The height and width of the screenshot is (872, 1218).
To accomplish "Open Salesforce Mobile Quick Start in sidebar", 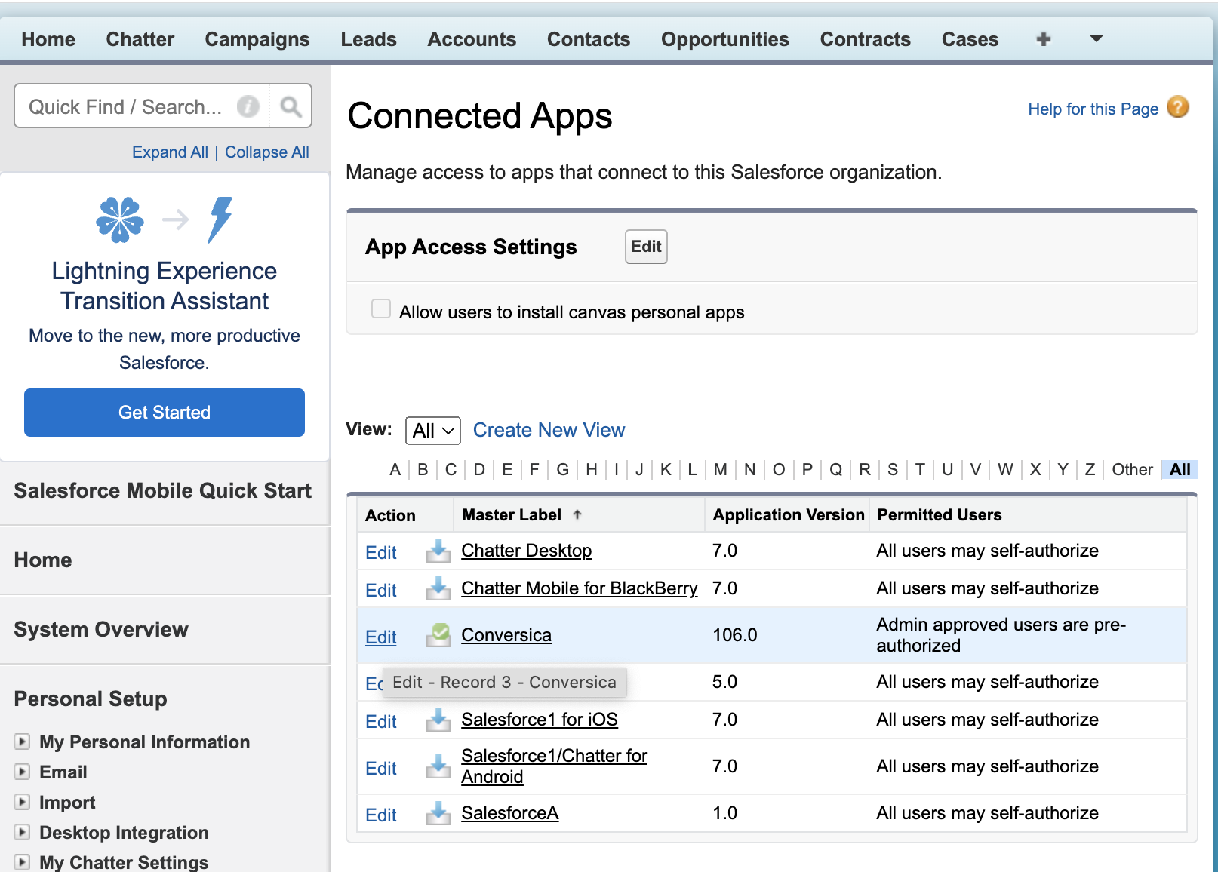I will 163,491.
